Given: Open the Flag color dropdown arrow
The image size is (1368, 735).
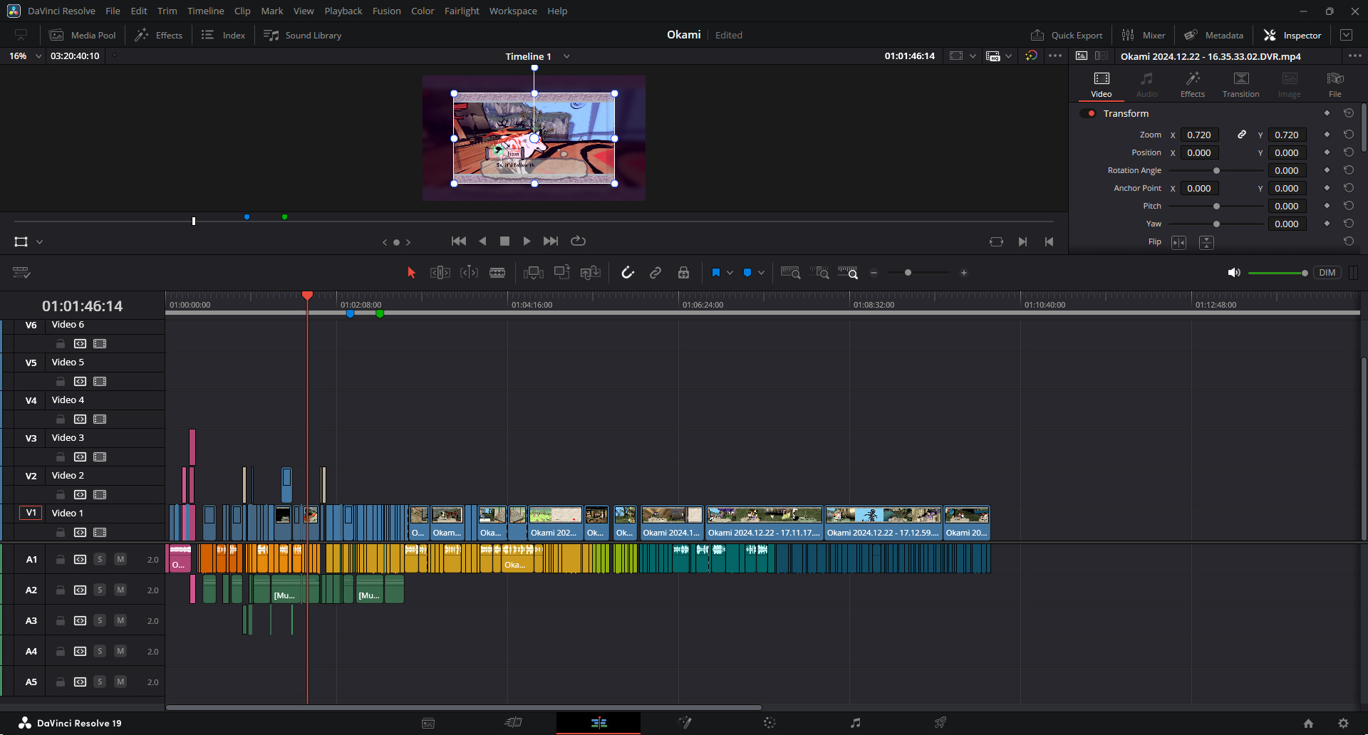Looking at the screenshot, I should [x=730, y=273].
